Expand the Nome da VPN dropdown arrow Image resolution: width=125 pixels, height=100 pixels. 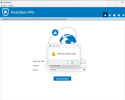tap(84, 61)
